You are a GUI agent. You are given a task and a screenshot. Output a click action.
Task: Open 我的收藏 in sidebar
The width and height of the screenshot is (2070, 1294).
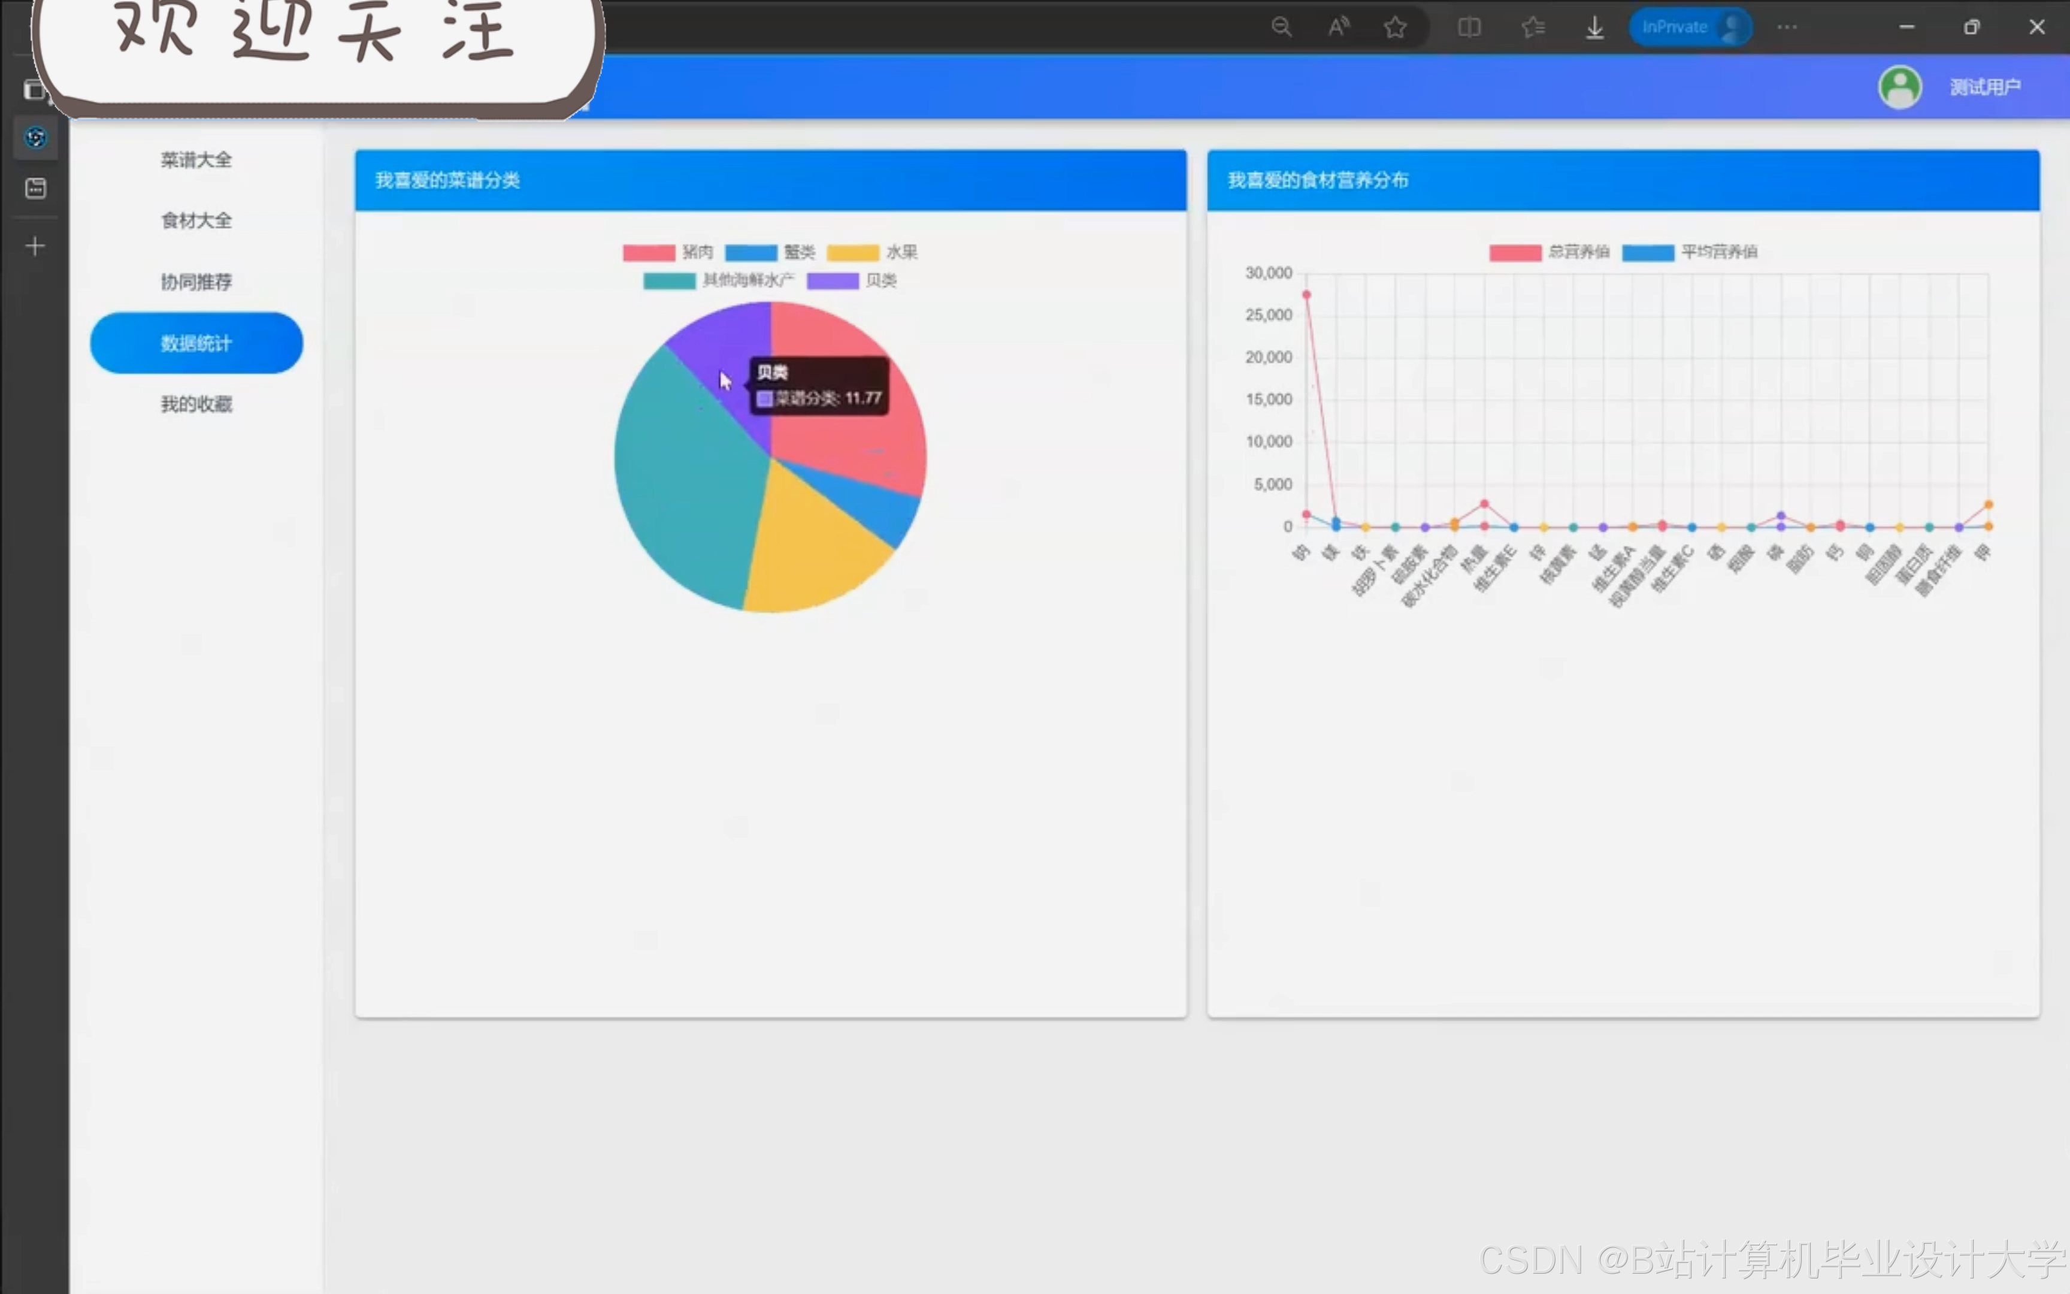pyautogui.click(x=196, y=404)
